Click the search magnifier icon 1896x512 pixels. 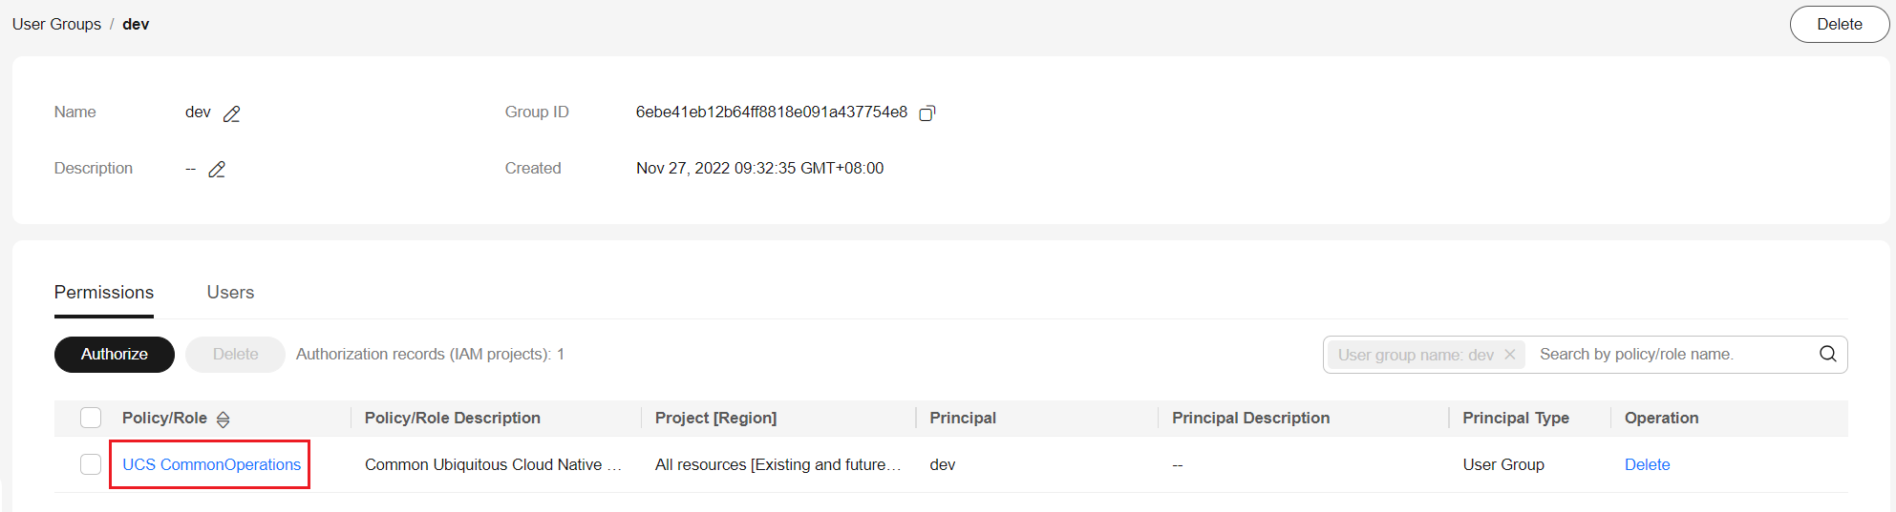(1827, 354)
